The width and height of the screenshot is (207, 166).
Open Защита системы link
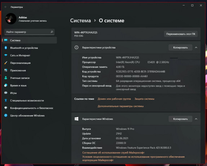coord(144,99)
